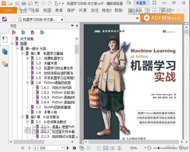190x152 pixels.
Task: Select the hand tool icon
Action: point(56,4)
